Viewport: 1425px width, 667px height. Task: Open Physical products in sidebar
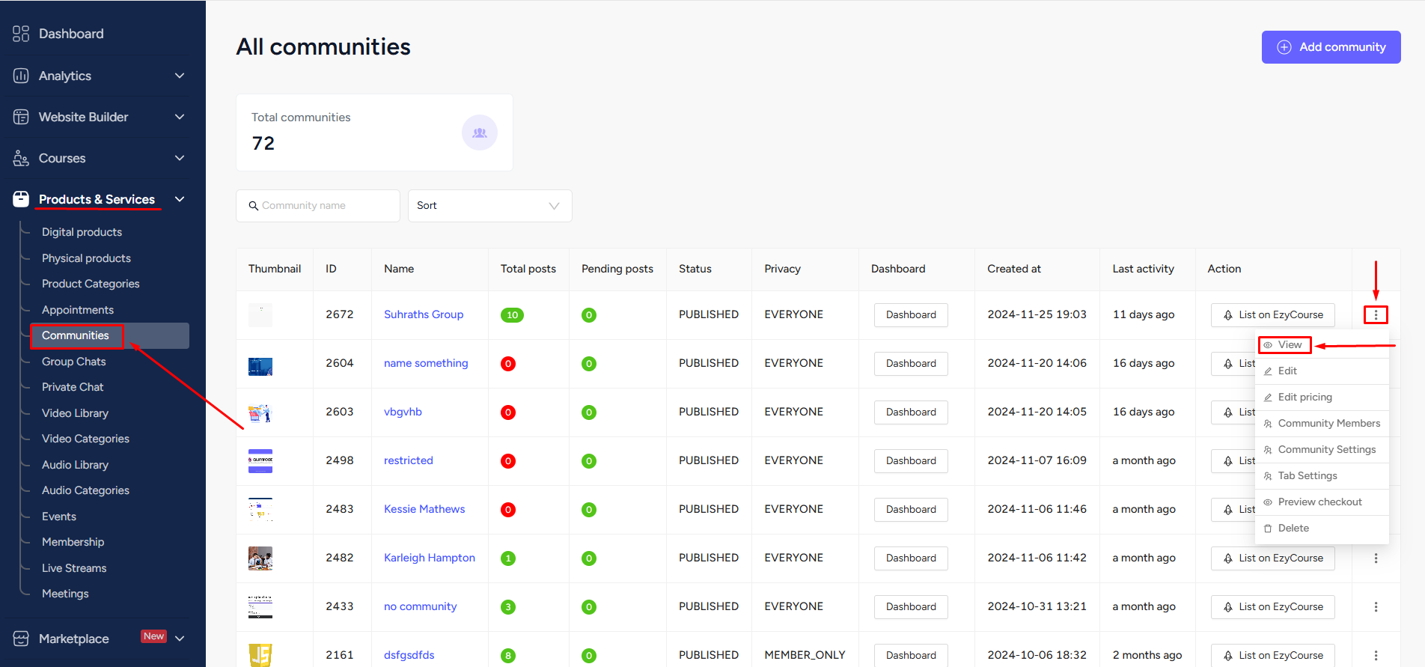[86, 258]
